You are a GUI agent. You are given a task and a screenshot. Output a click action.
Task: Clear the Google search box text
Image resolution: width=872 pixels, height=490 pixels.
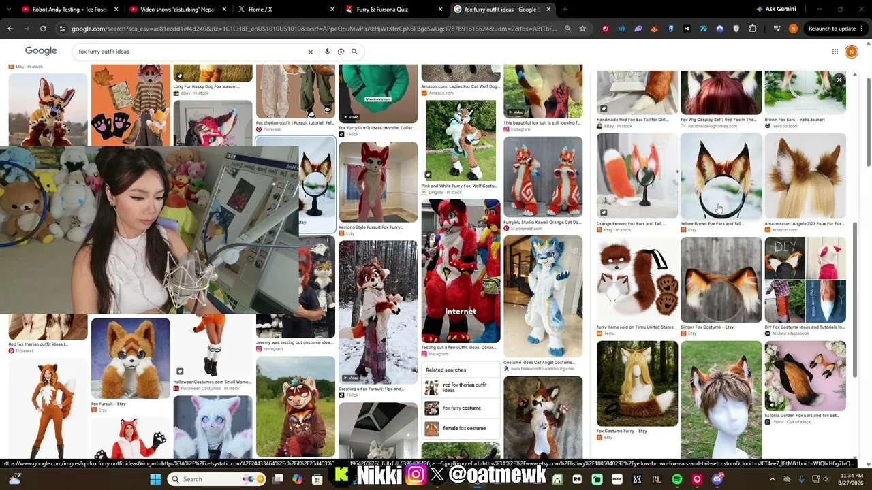(x=311, y=52)
